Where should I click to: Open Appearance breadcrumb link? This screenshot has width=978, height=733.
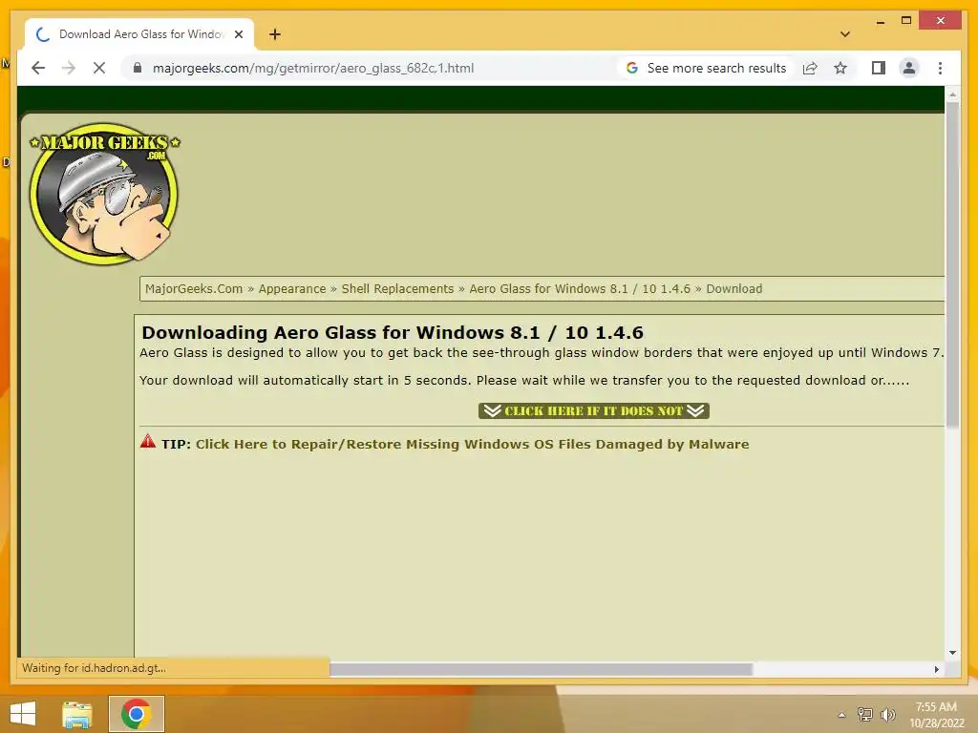click(x=292, y=288)
